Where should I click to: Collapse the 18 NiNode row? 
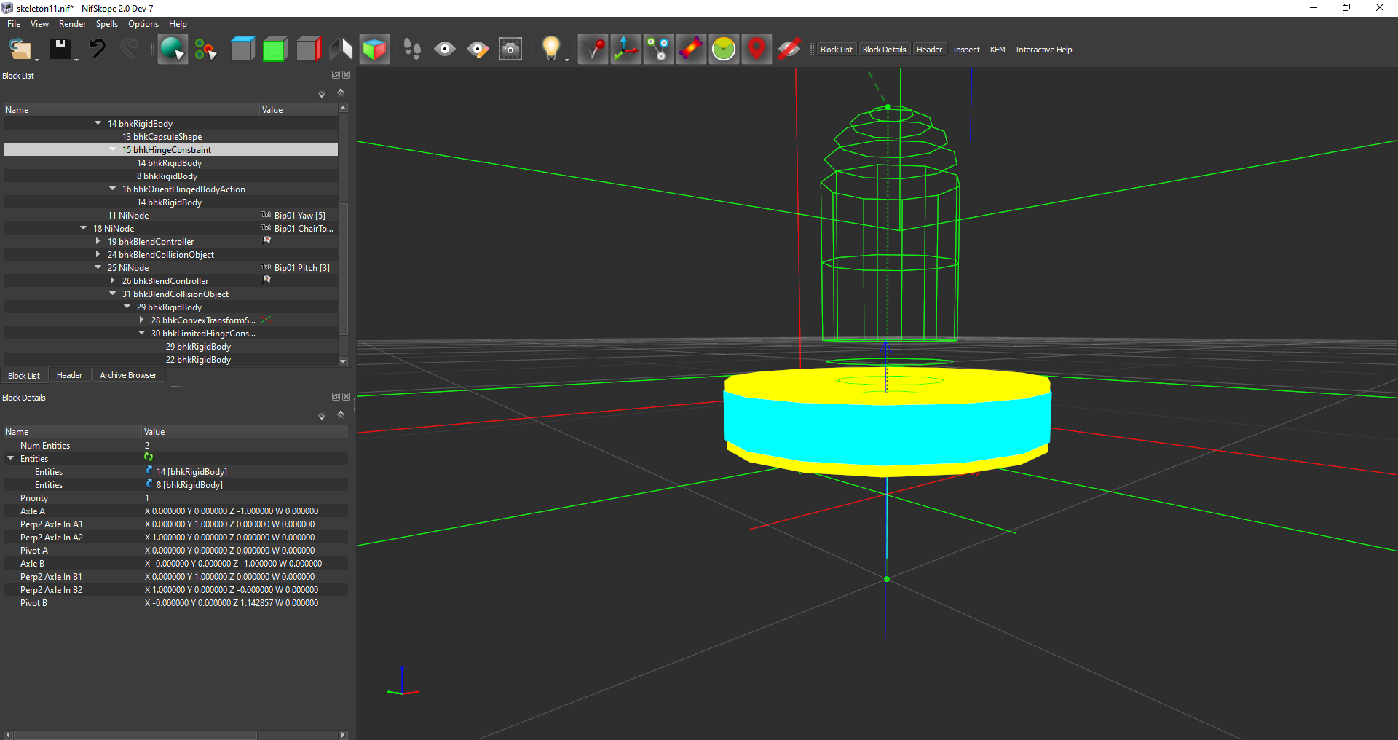(83, 228)
